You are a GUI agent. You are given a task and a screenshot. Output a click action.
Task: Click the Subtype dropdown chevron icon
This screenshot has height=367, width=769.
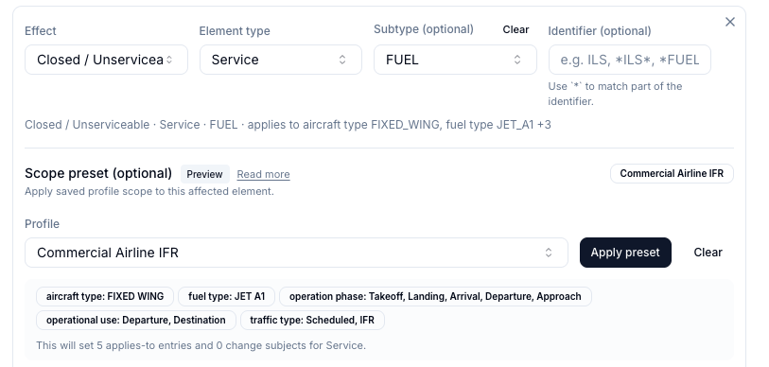[x=517, y=60]
